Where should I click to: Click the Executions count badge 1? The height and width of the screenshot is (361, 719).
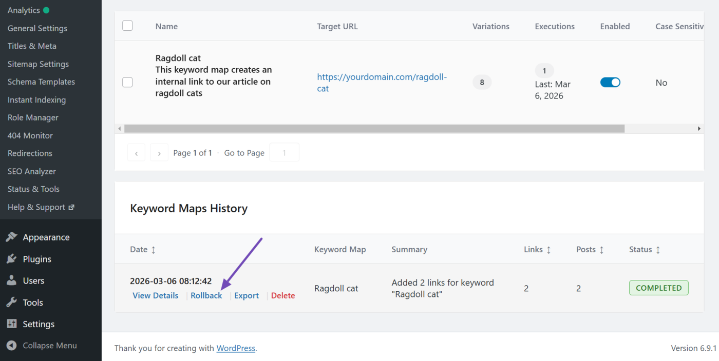544,71
